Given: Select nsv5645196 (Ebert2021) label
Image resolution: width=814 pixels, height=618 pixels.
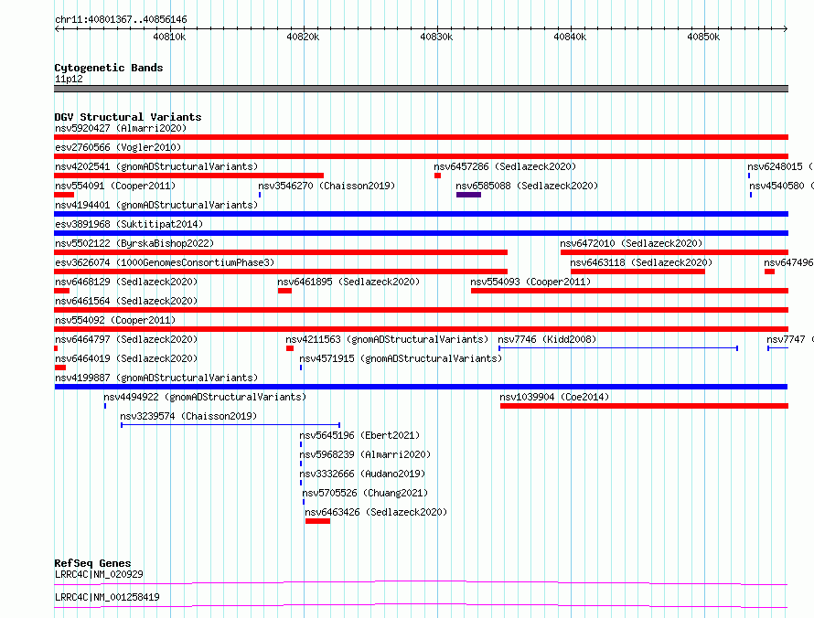Looking at the screenshot, I should point(359,435).
